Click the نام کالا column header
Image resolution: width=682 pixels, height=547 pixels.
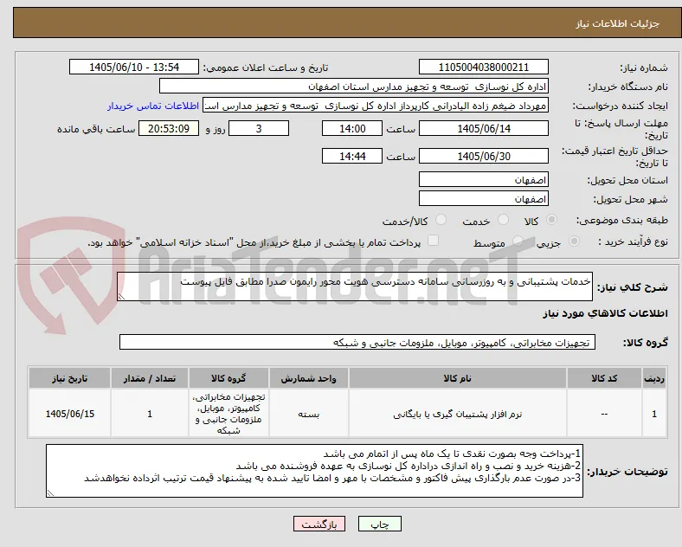point(458,378)
